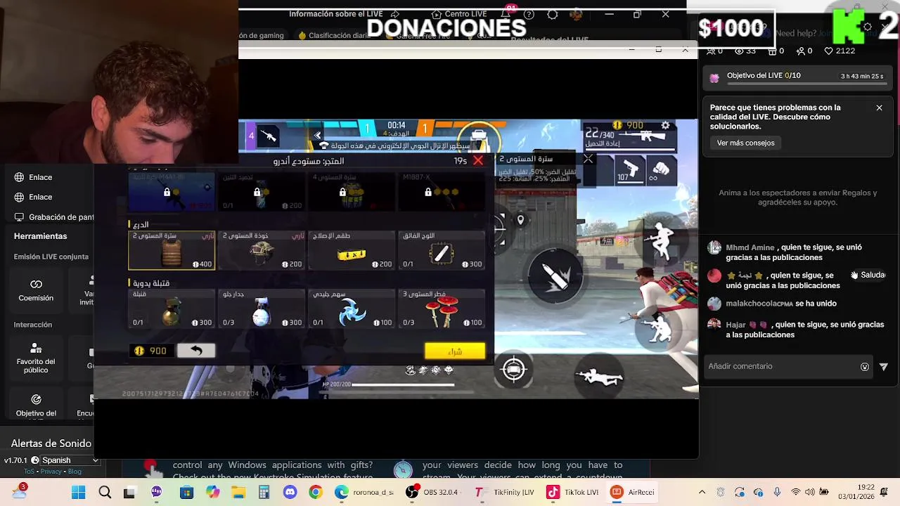Tap the bullet fire button in the game

click(x=555, y=275)
